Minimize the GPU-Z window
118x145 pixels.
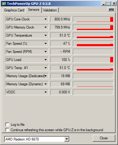click(x=104, y=4)
